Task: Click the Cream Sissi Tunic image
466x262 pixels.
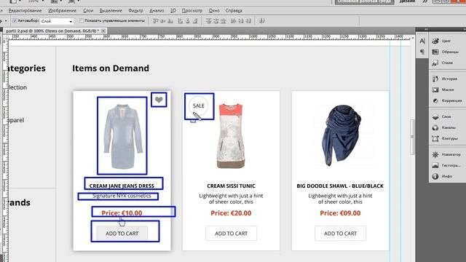Action: point(232,136)
